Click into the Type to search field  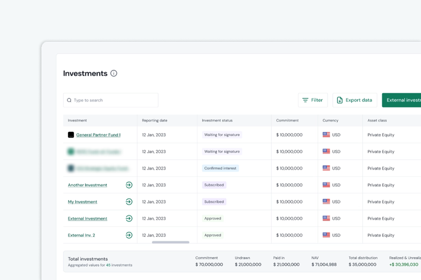click(111, 100)
